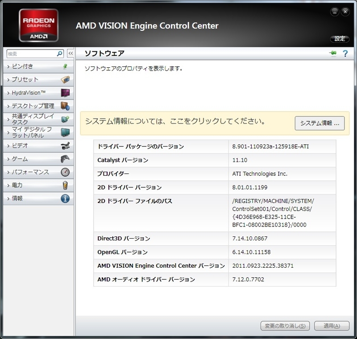
Task: Expand the 共通ディスプレイ タスク section
Action: 38,119
